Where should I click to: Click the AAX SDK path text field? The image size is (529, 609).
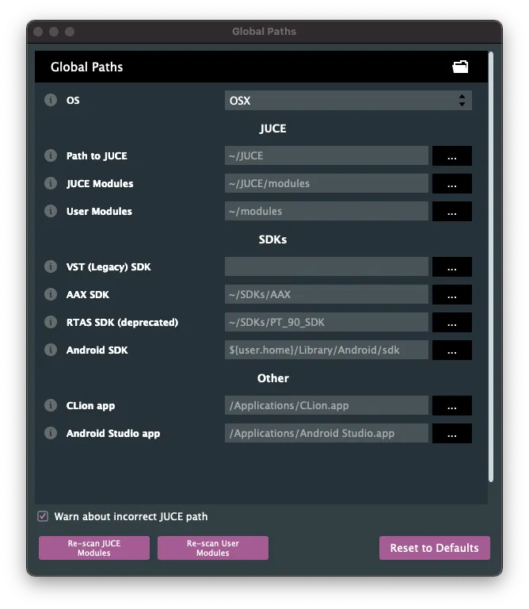[326, 295]
